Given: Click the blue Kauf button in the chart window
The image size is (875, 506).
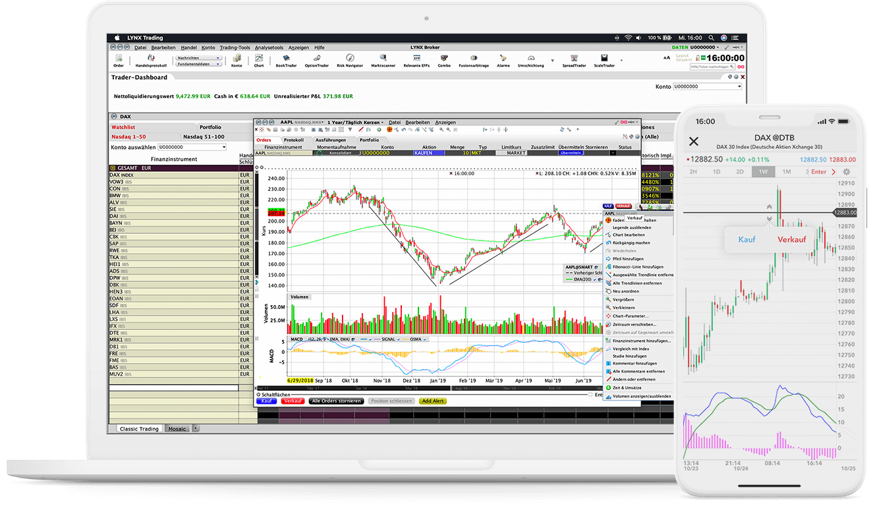Looking at the screenshot, I should (x=266, y=401).
